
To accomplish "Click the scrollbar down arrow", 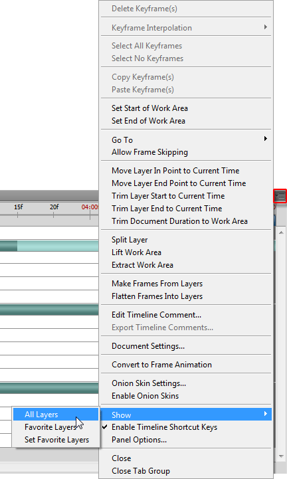I will pyautogui.click(x=281, y=456).
